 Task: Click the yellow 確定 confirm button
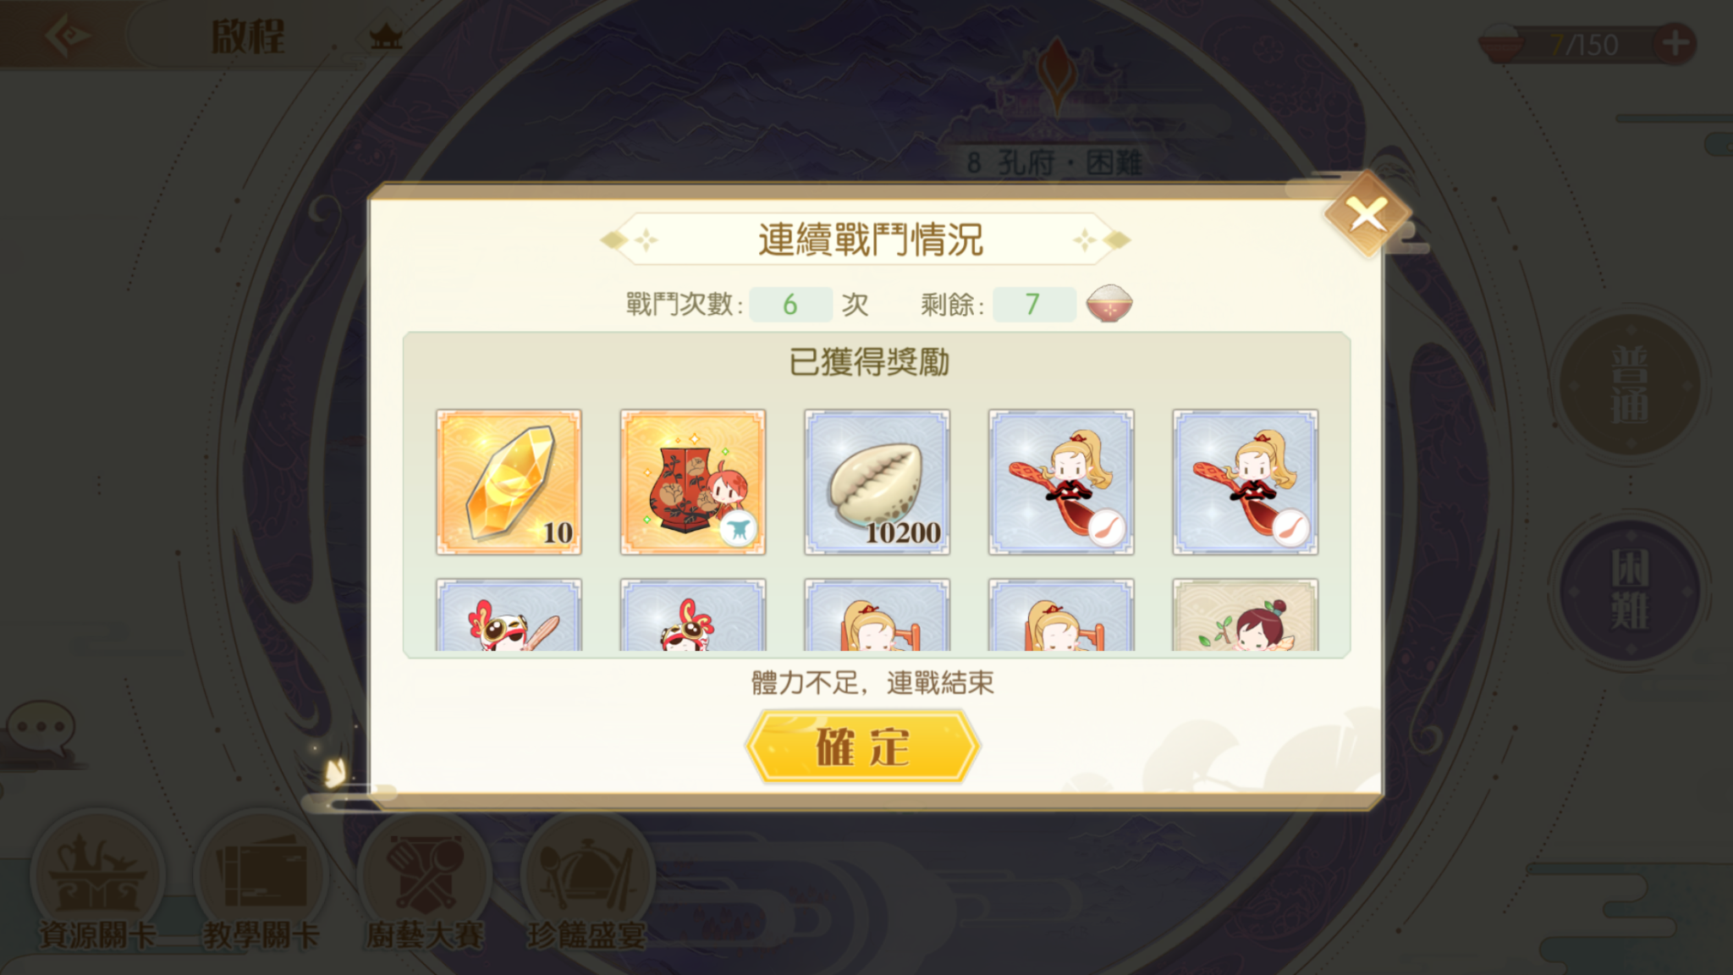coord(862,746)
